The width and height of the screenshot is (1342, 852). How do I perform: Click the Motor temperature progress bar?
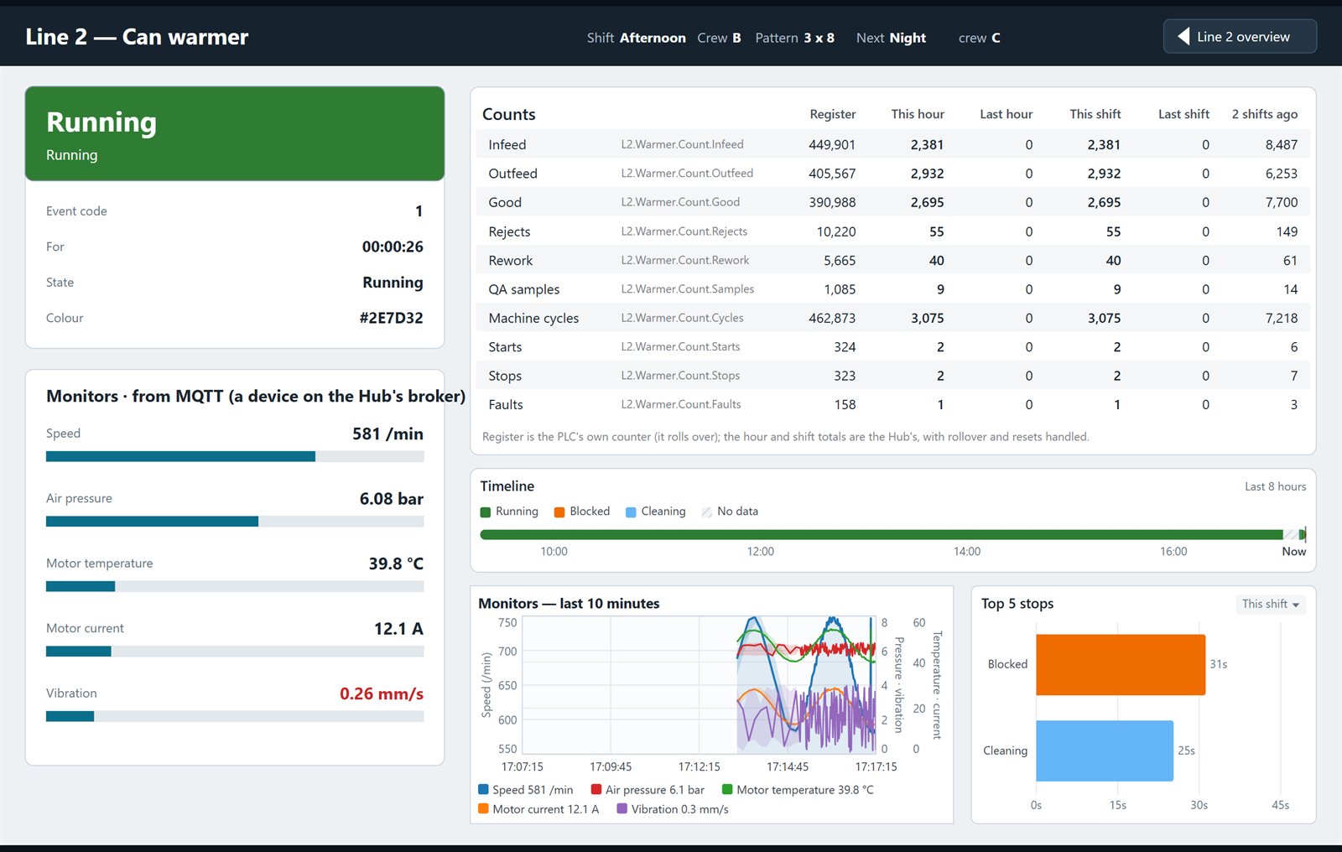[x=235, y=586]
